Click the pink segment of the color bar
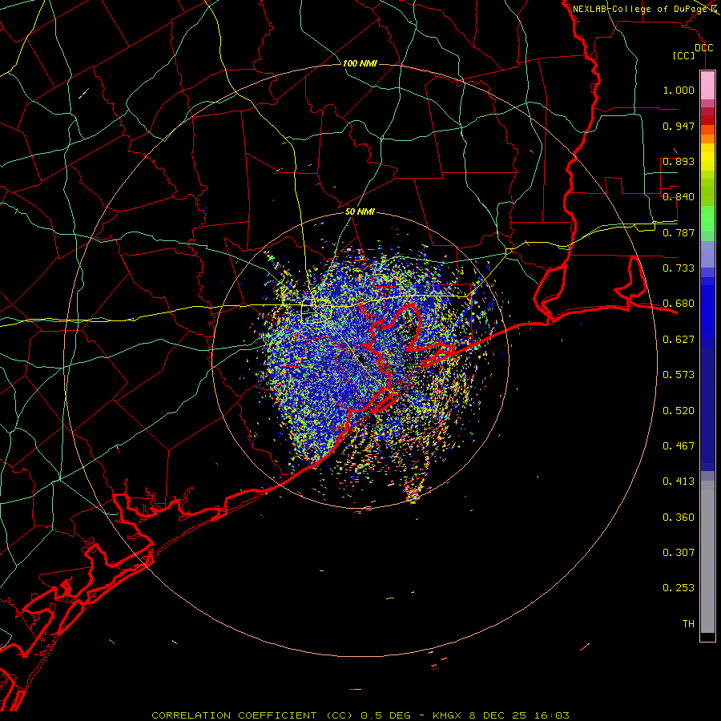721x721 pixels. tap(707, 86)
